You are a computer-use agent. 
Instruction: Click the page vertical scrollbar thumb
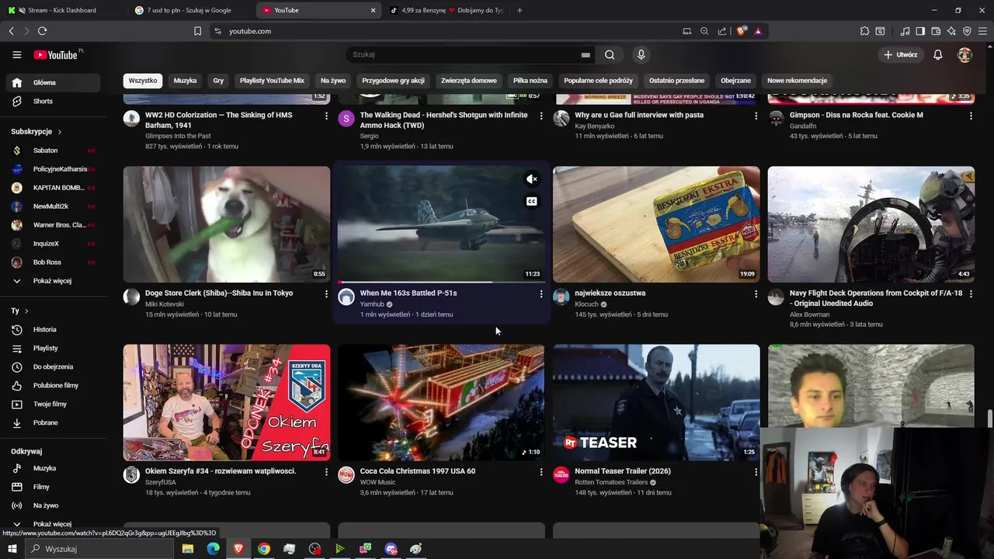(x=989, y=417)
